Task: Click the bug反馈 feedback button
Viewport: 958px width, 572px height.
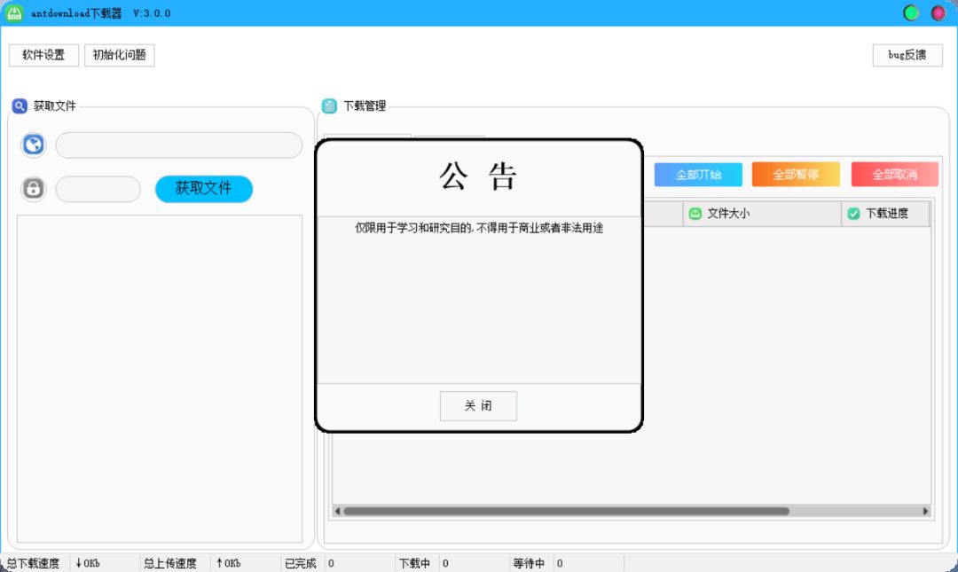Action: pyautogui.click(x=907, y=55)
